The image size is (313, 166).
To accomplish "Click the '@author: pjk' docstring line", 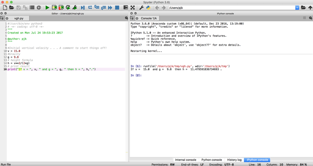I will point(17,39).
